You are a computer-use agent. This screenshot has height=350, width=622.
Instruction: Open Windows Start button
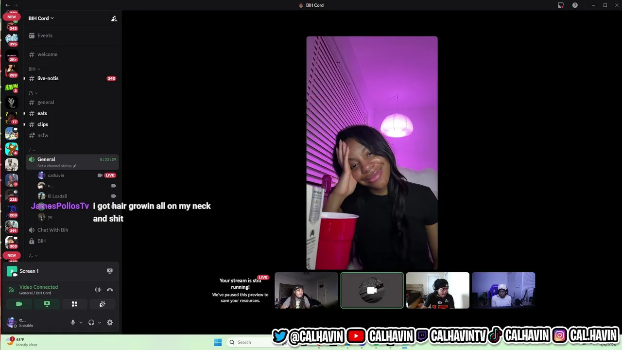pyautogui.click(x=218, y=342)
